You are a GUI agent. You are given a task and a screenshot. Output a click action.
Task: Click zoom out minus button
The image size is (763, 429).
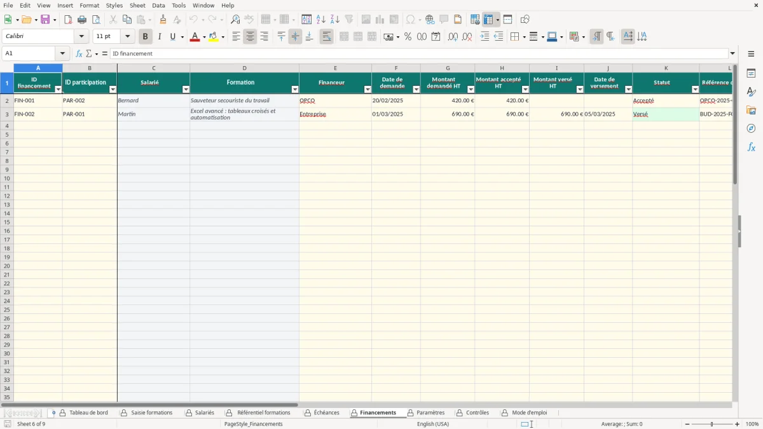(687, 424)
